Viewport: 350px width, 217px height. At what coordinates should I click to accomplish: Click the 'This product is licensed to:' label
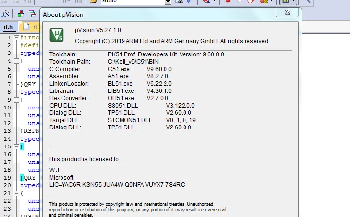pyautogui.click(x=84, y=159)
